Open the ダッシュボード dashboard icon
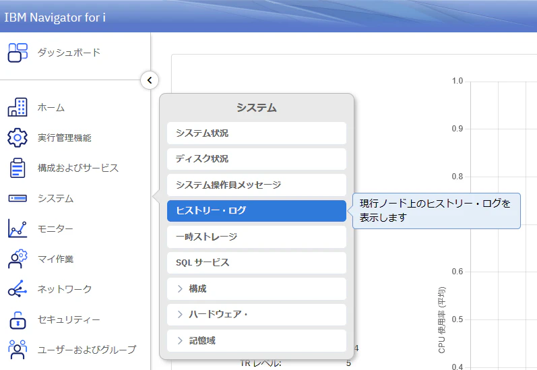537x370 pixels. pyautogui.click(x=18, y=53)
